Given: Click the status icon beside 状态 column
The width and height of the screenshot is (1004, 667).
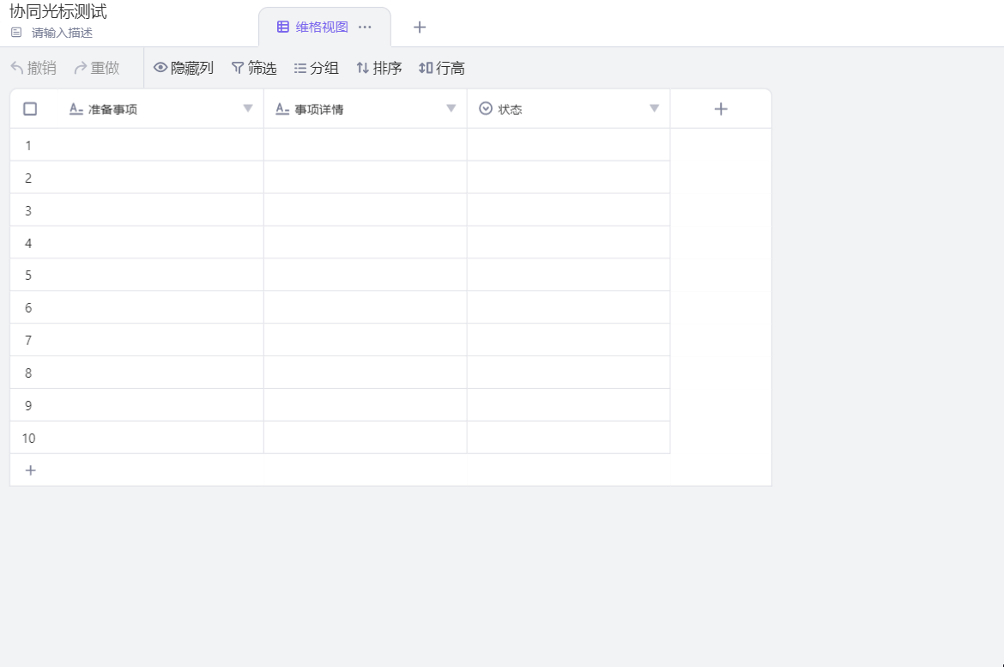Looking at the screenshot, I should (486, 108).
